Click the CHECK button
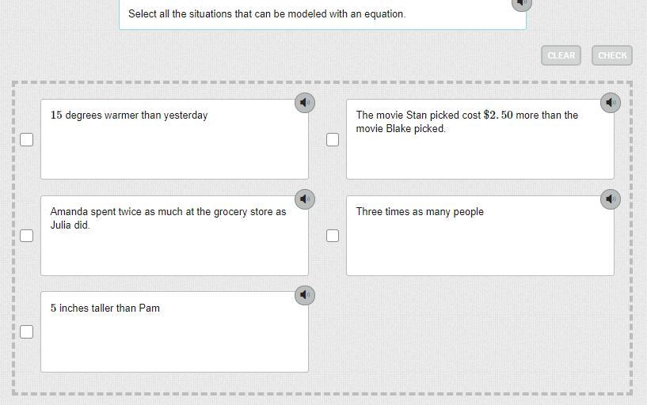The height and width of the screenshot is (405, 647). tap(612, 55)
